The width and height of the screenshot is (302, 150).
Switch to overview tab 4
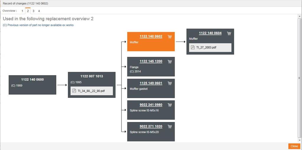[39, 11]
